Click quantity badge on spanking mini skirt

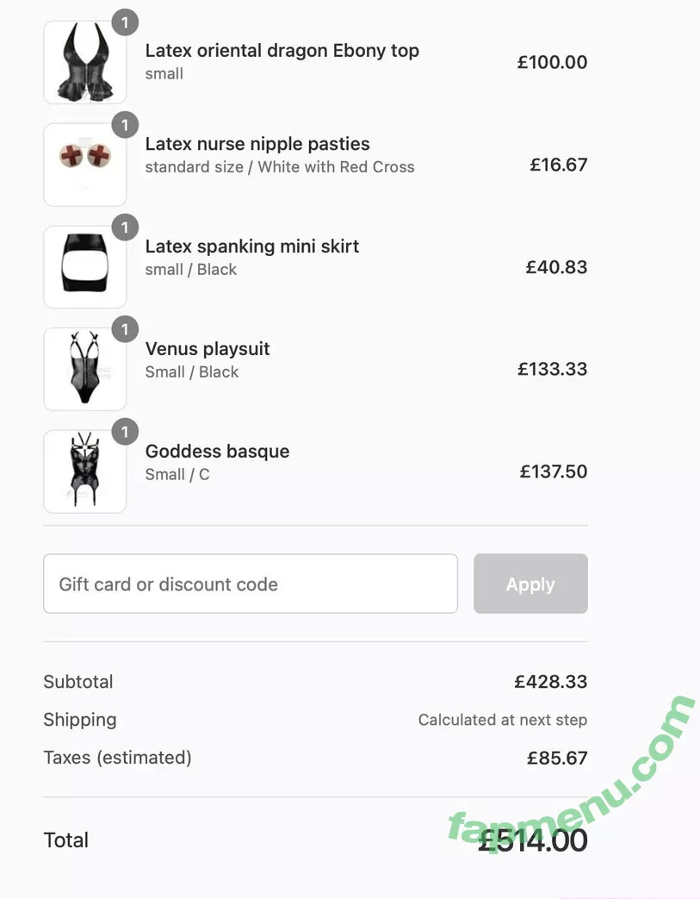coord(125,228)
